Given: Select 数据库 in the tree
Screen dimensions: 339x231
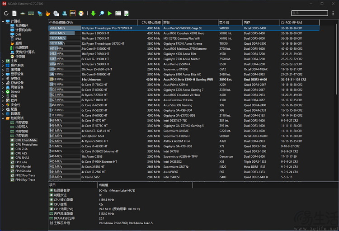Looking at the screenshot, I should [x=15, y=114].
